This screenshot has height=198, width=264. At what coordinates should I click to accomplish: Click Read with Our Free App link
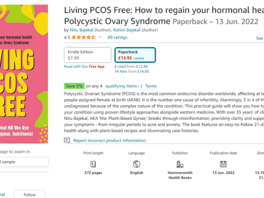point(84,66)
